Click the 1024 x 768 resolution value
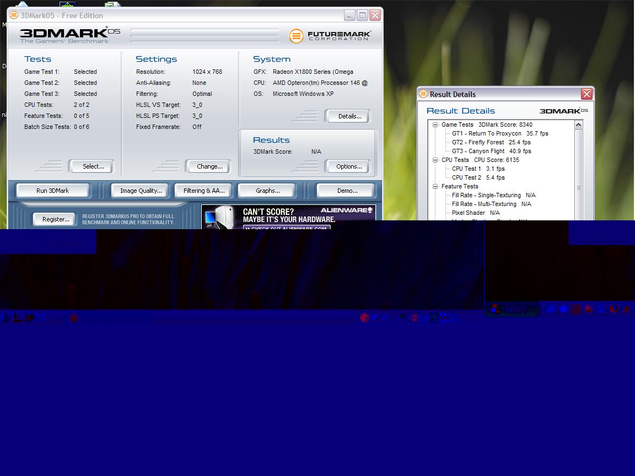635x476 pixels. (207, 72)
